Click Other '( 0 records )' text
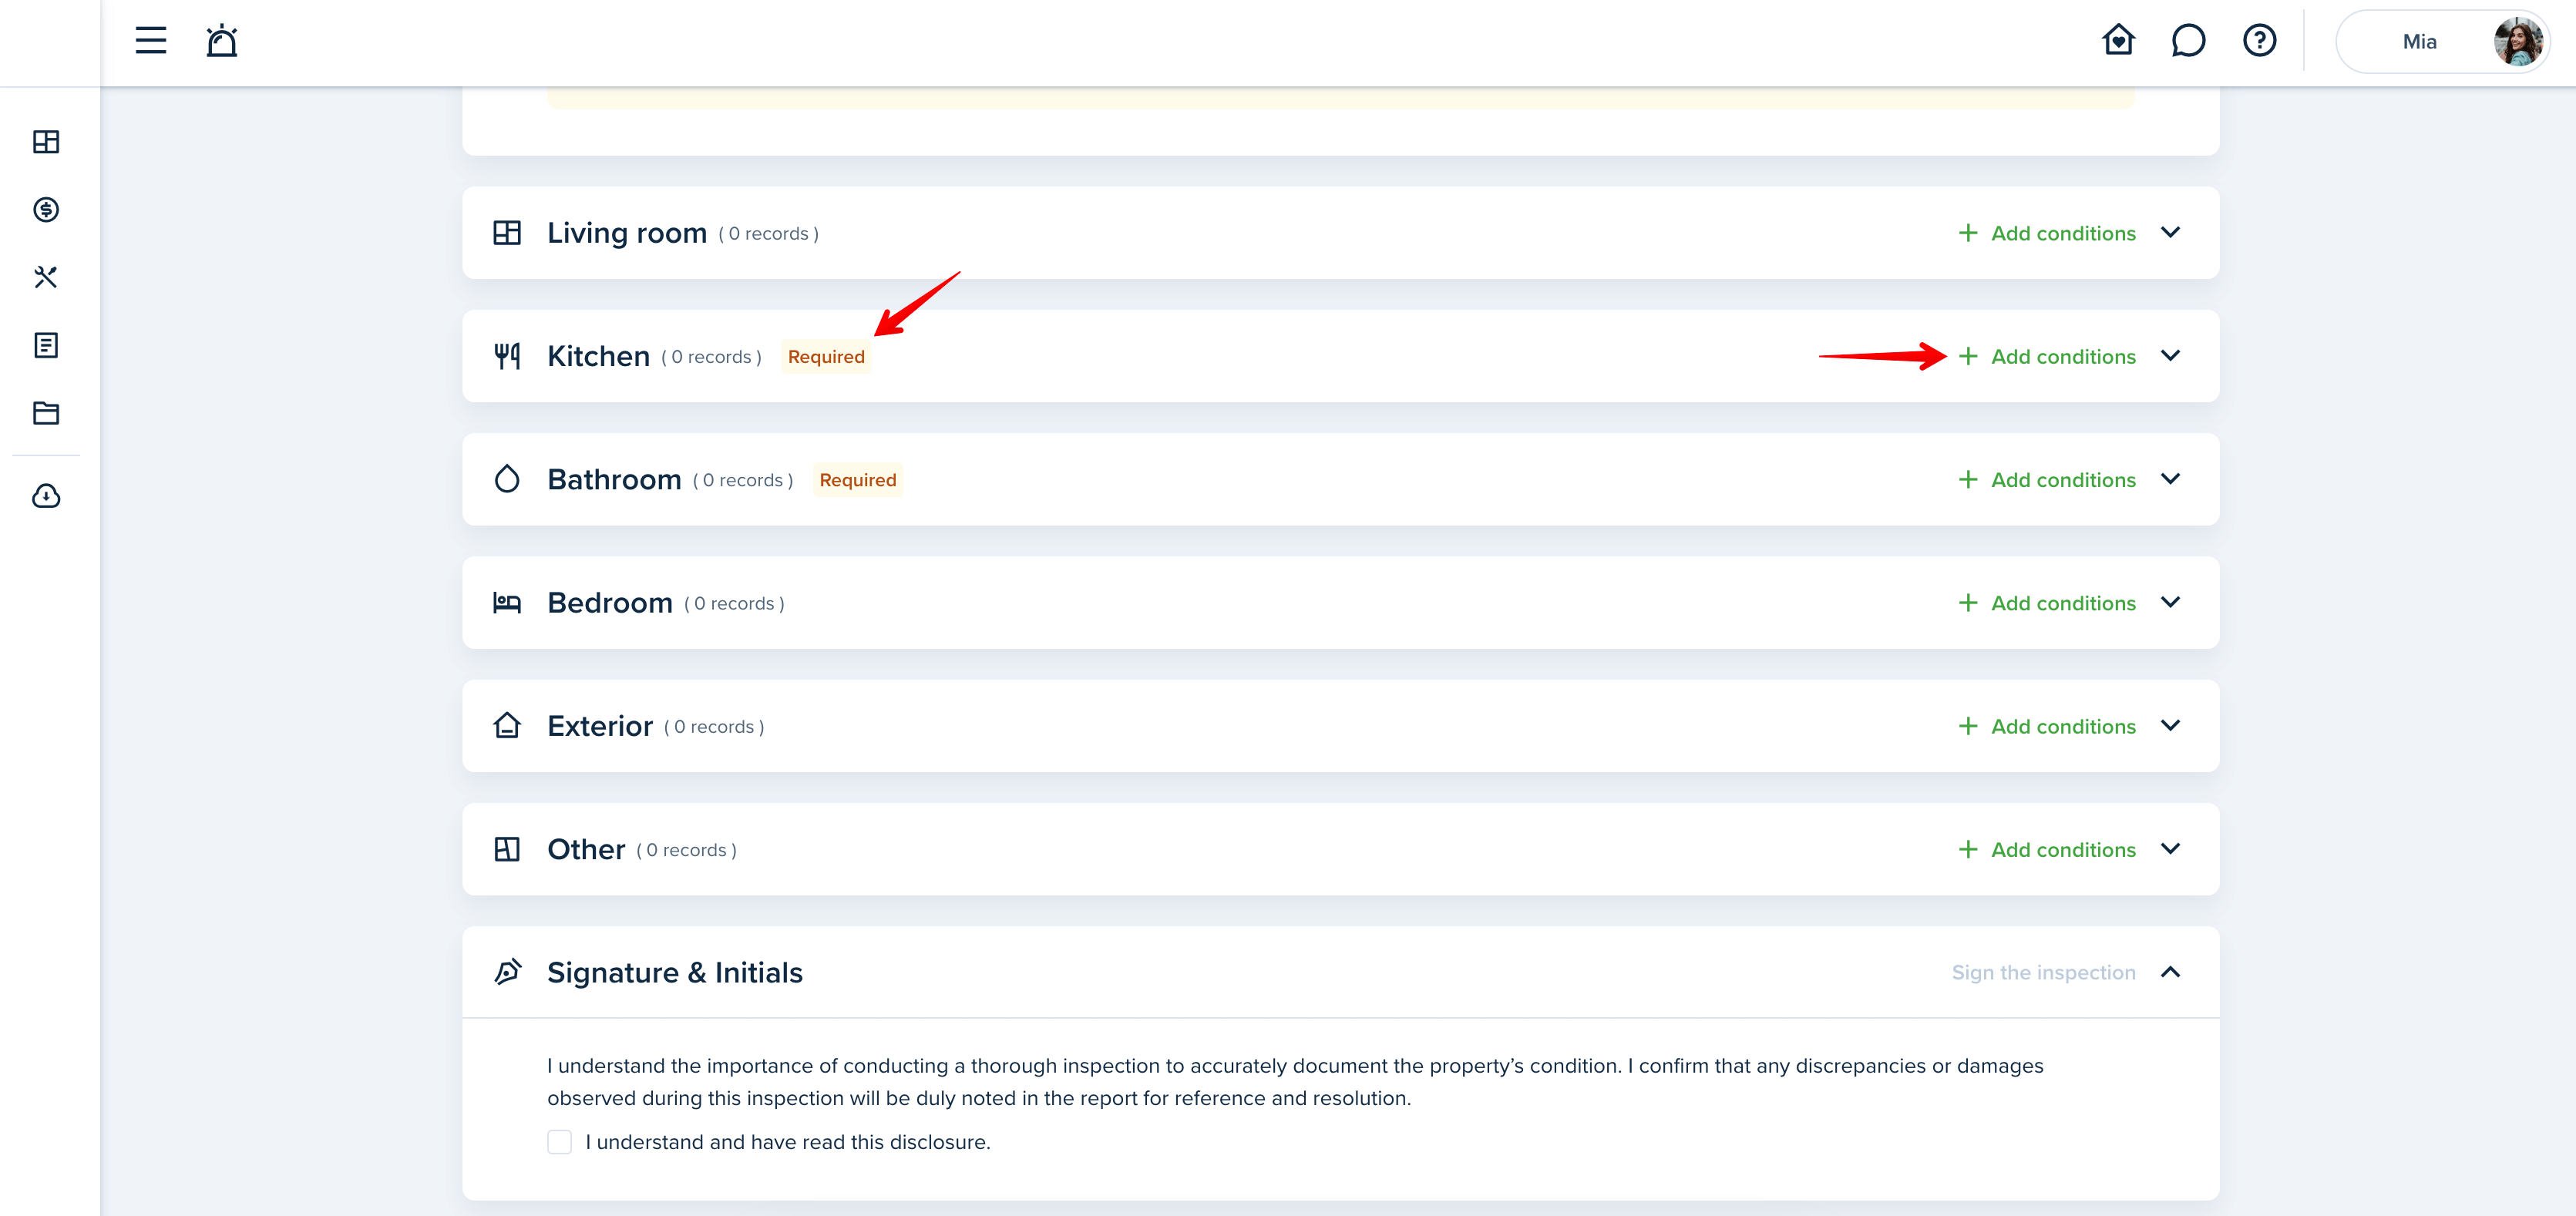The height and width of the screenshot is (1216, 2576). tap(686, 850)
